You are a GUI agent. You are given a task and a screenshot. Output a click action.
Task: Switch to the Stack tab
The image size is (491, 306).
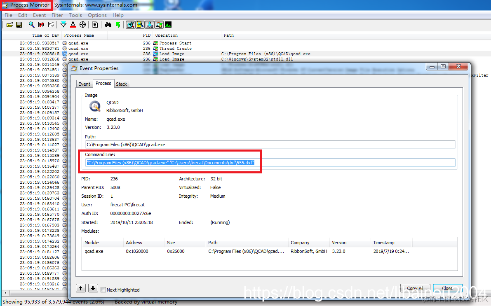click(x=122, y=84)
